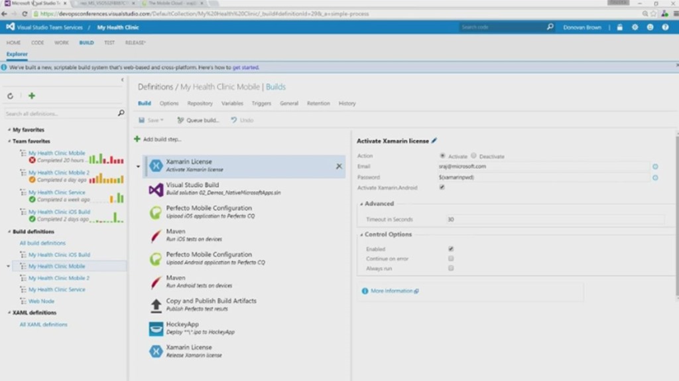Open the Retention tab
This screenshot has height=381, width=679.
click(318, 103)
